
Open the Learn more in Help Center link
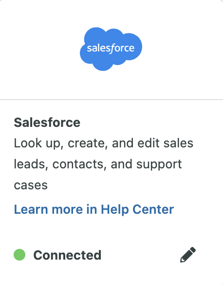tap(94, 209)
